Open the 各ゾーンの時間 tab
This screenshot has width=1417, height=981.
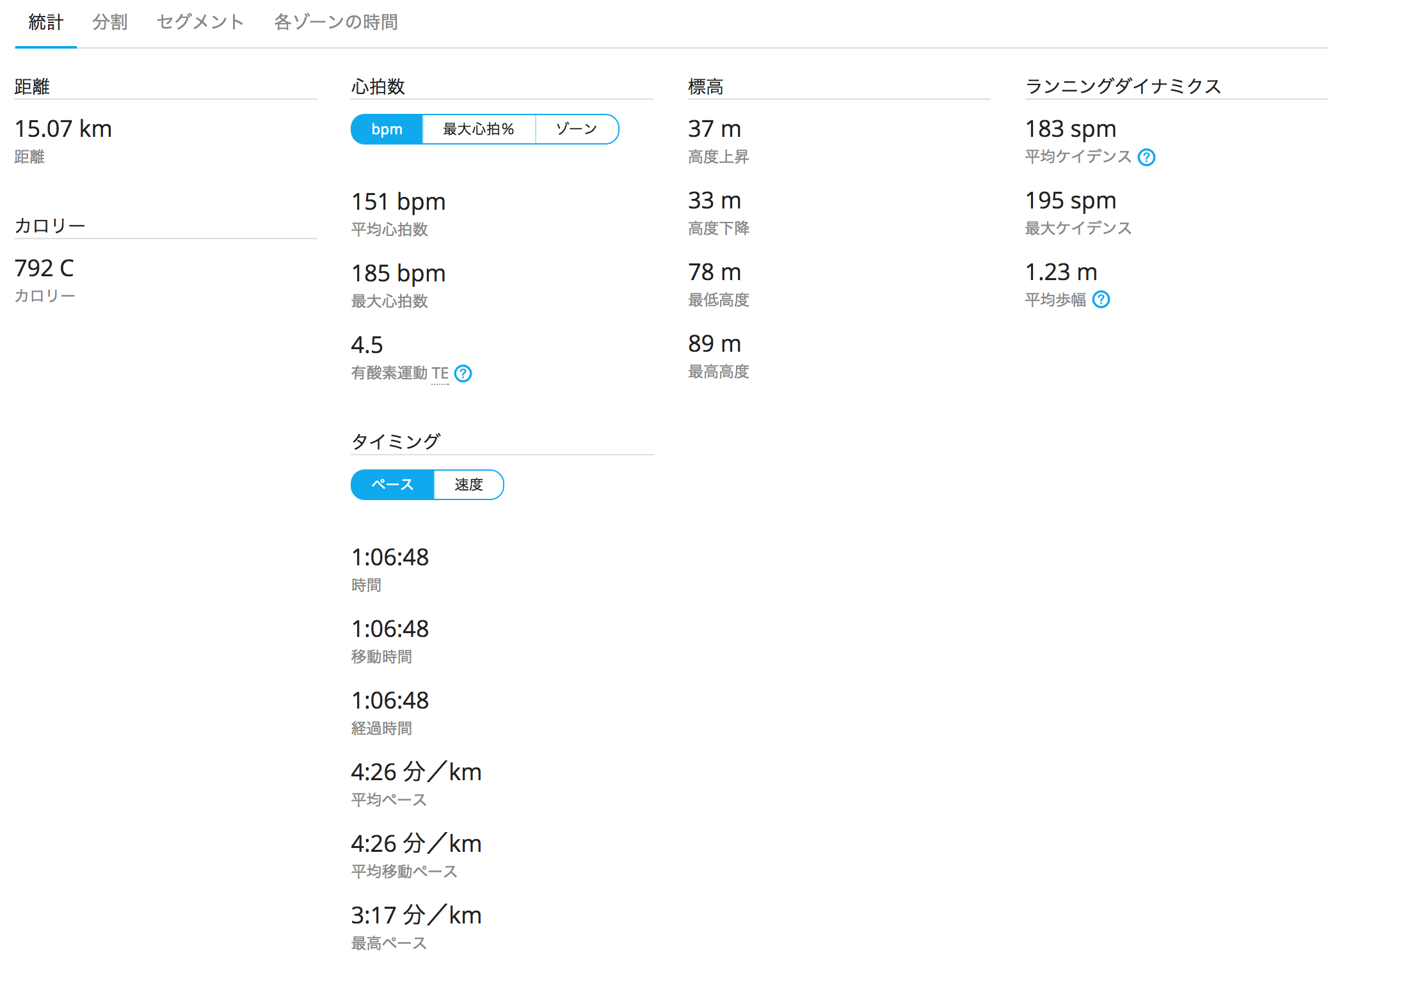[336, 22]
